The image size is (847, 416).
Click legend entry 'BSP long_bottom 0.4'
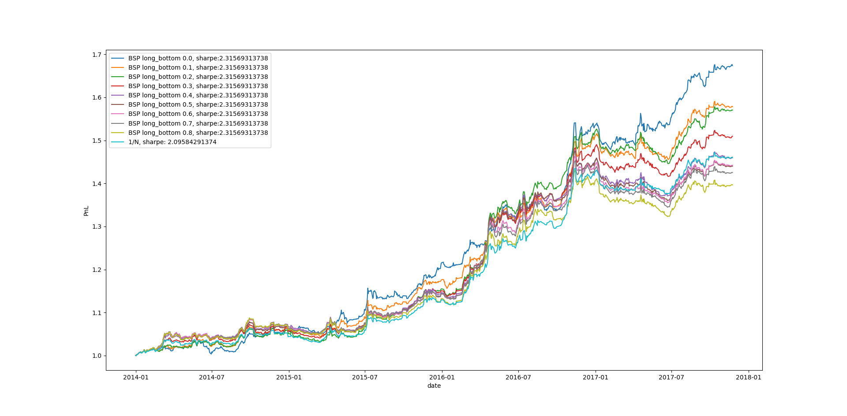point(189,95)
